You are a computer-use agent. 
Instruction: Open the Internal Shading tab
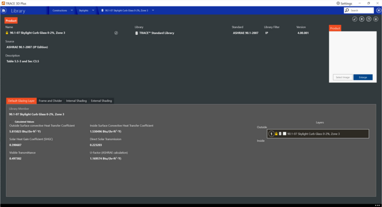[76, 101]
